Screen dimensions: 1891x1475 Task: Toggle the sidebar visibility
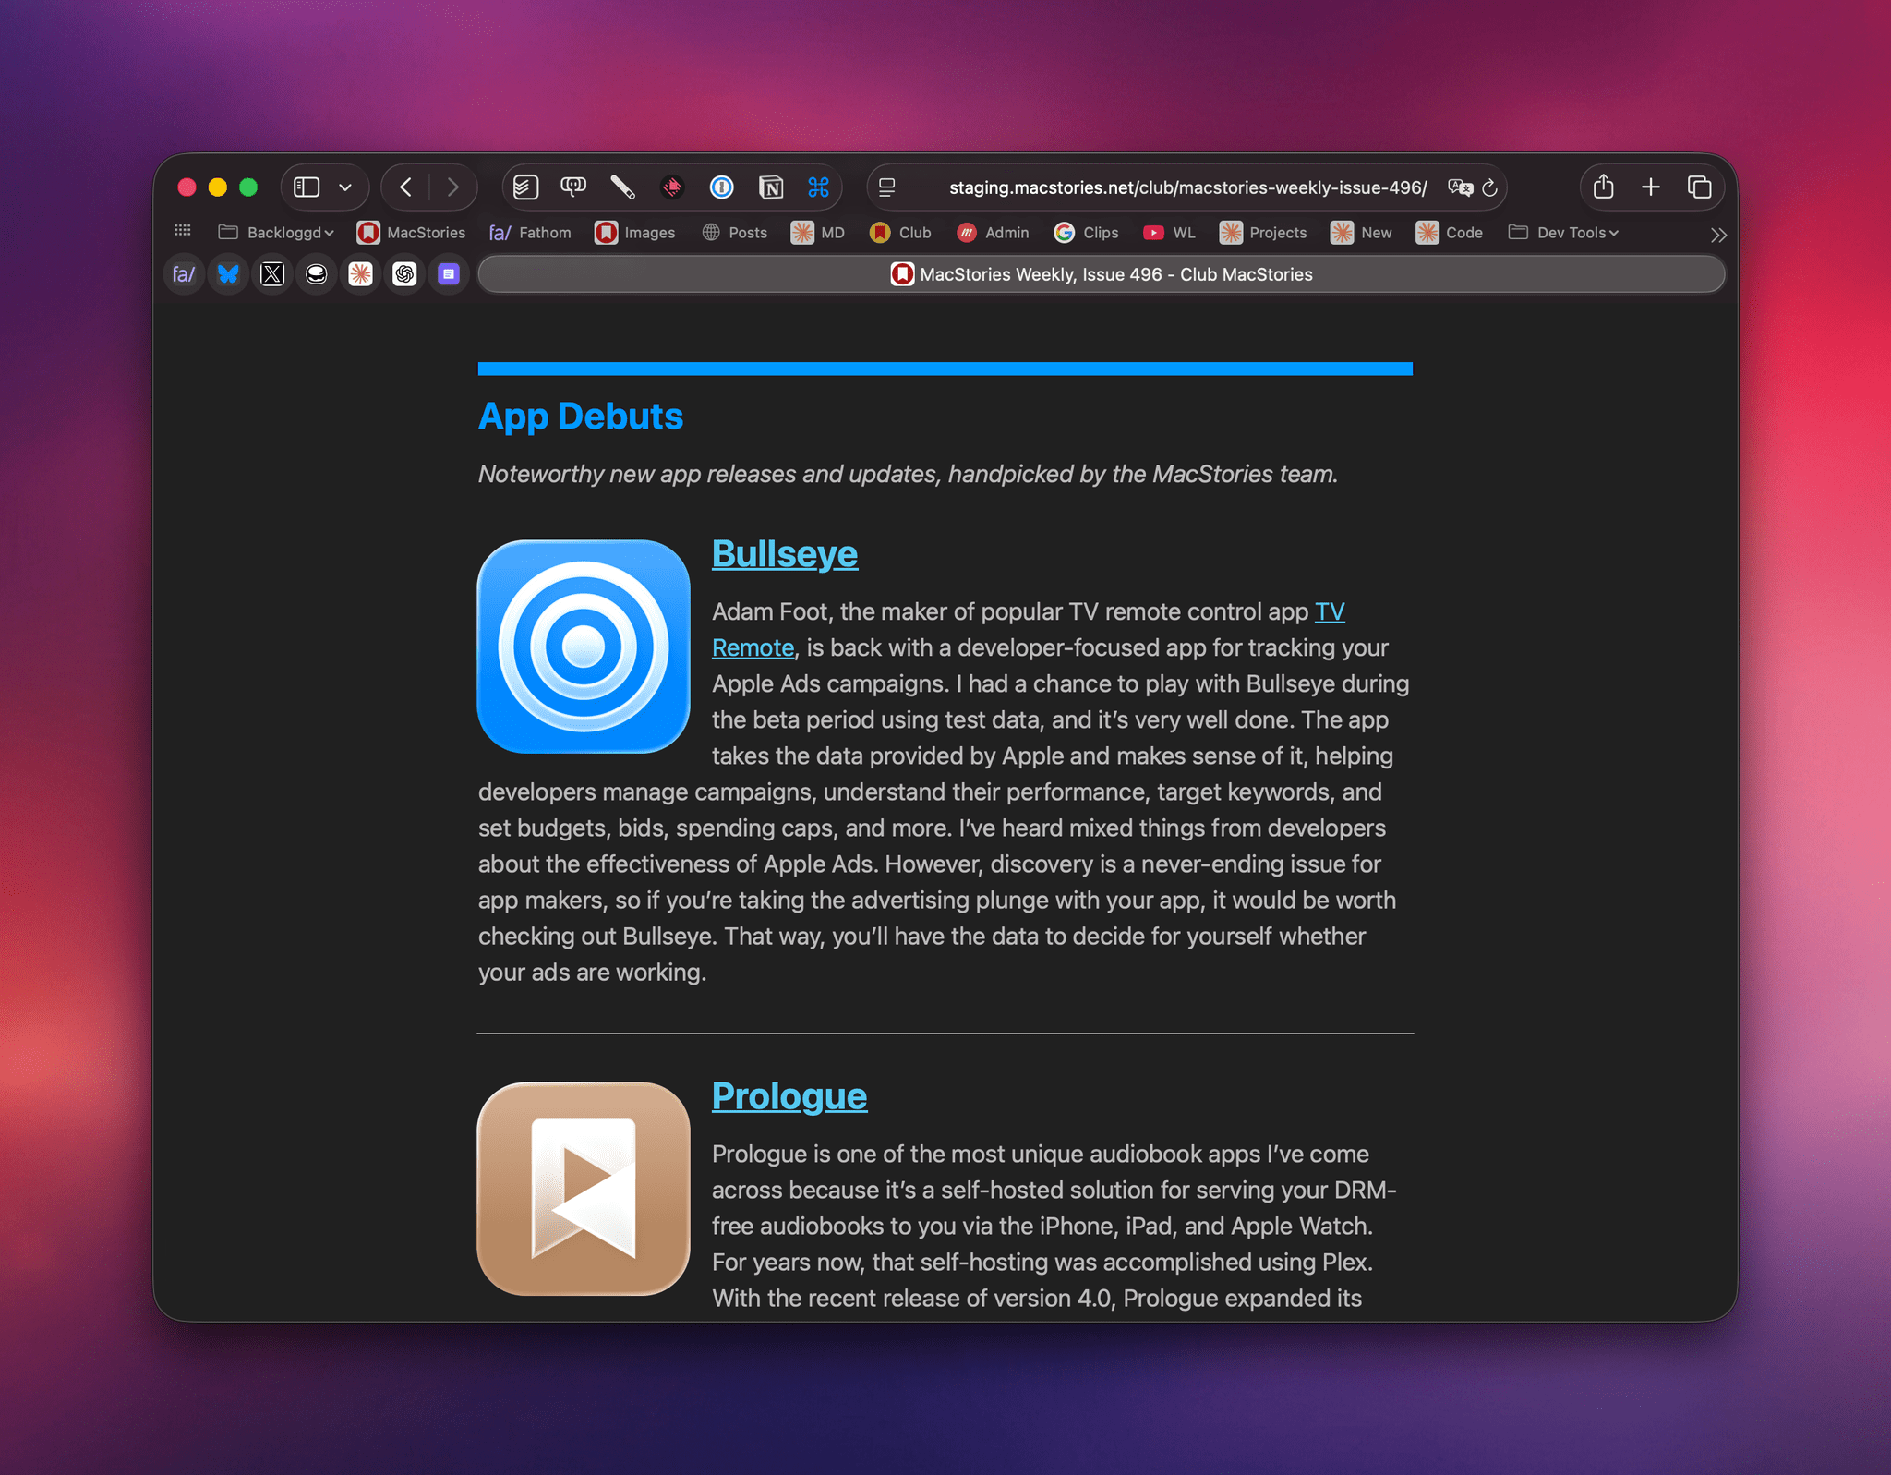307,187
